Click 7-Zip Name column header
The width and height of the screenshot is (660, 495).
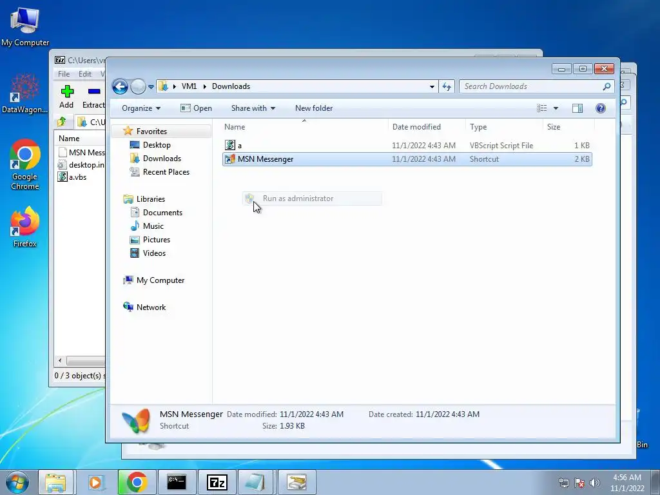[69, 138]
